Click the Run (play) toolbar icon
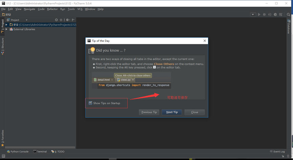Viewport: 293px width, 160px height. tap(259, 14)
